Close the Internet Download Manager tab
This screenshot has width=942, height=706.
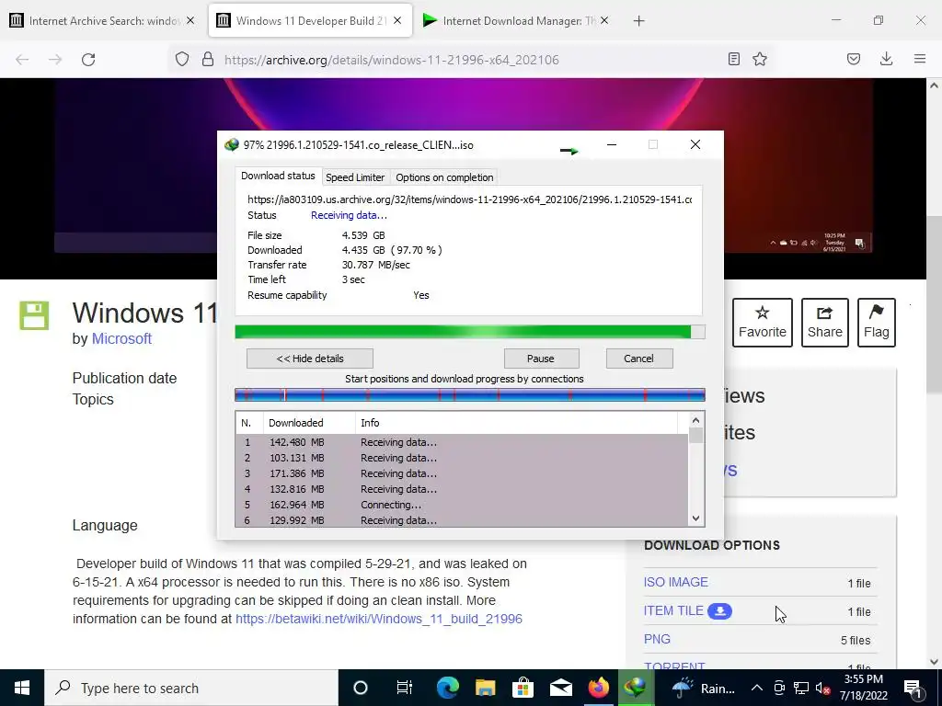604,20
